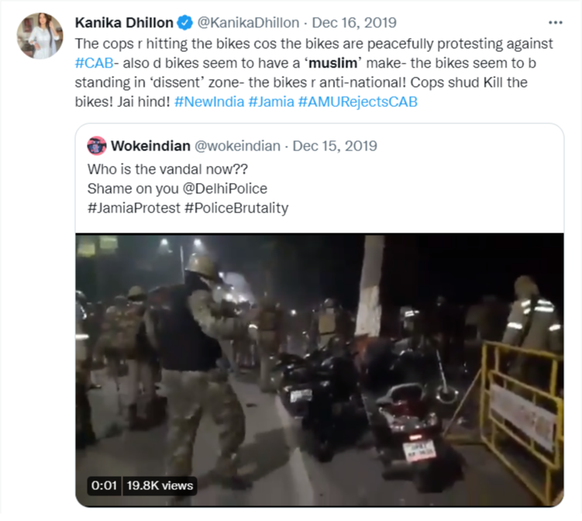Follow the #CAB hashtag
This screenshot has height=521, width=582.
point(94,63)
